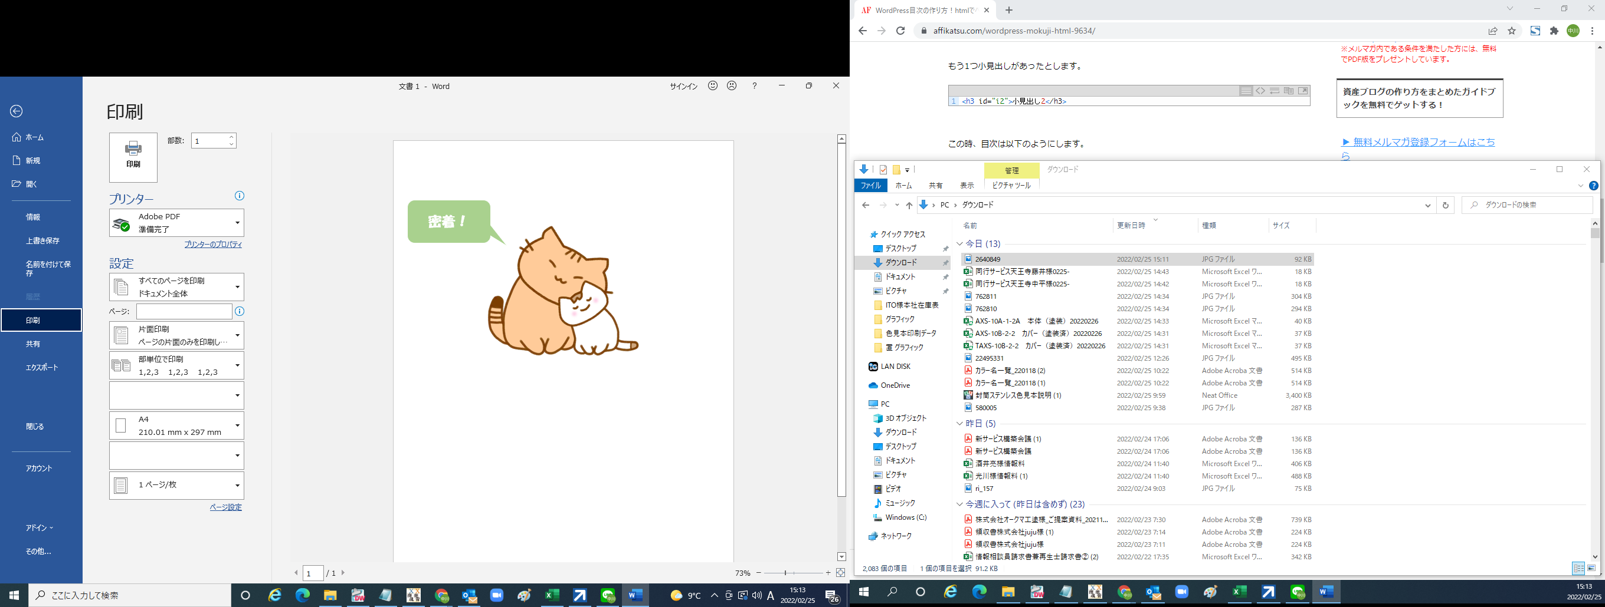Click the blue S extension icon

point(1535,31)
